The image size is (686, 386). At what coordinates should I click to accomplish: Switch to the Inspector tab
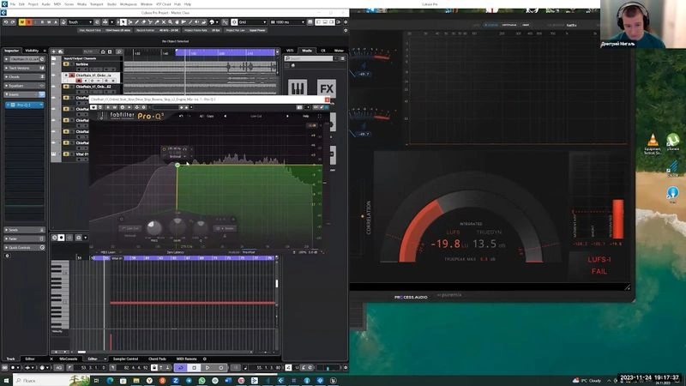[x=12, y=51]
